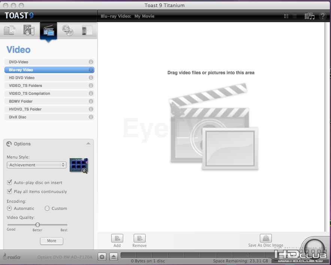Show info for DVD-Video format

coord(91,62)
